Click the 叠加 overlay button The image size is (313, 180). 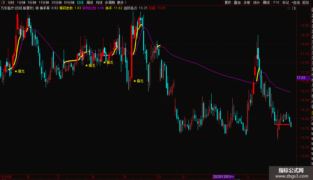pyautogui.click(x=237, y=2)
